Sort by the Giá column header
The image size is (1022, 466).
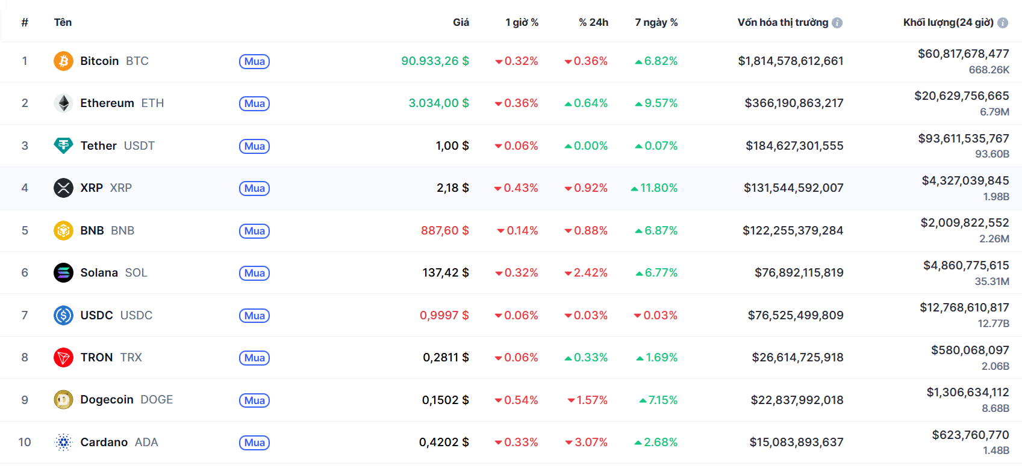pyautogui.click(x=461, y=22)
